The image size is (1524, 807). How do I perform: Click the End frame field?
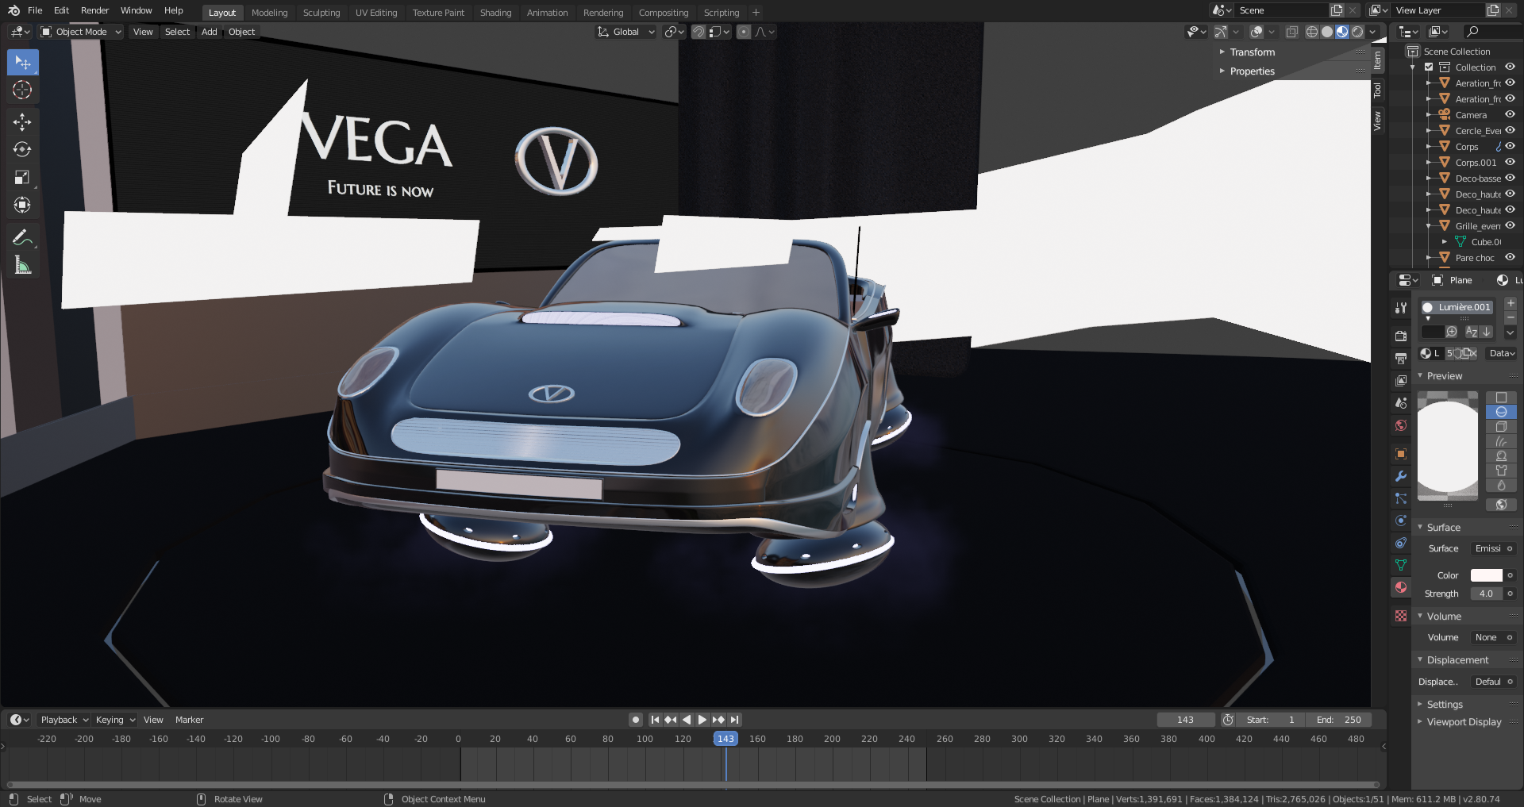1338,720
